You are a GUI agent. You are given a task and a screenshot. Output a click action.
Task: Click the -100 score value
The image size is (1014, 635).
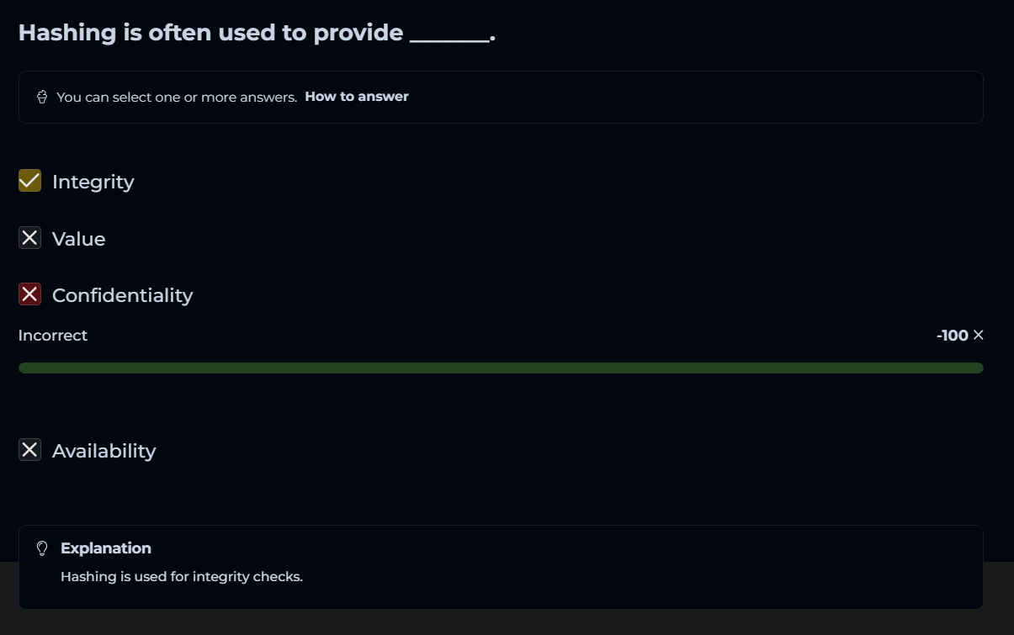[x=952, y=336]
